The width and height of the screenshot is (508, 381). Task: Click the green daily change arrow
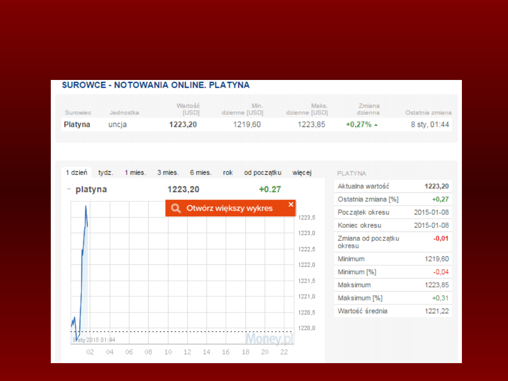[376, 125]
